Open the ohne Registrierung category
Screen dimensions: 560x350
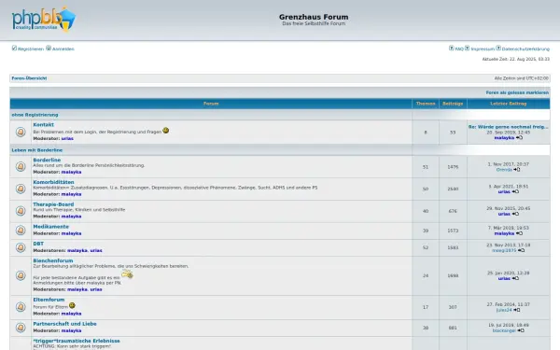(x=35, y=115)
